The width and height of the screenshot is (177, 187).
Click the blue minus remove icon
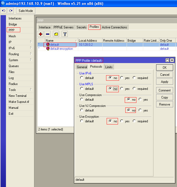point(47,34)
